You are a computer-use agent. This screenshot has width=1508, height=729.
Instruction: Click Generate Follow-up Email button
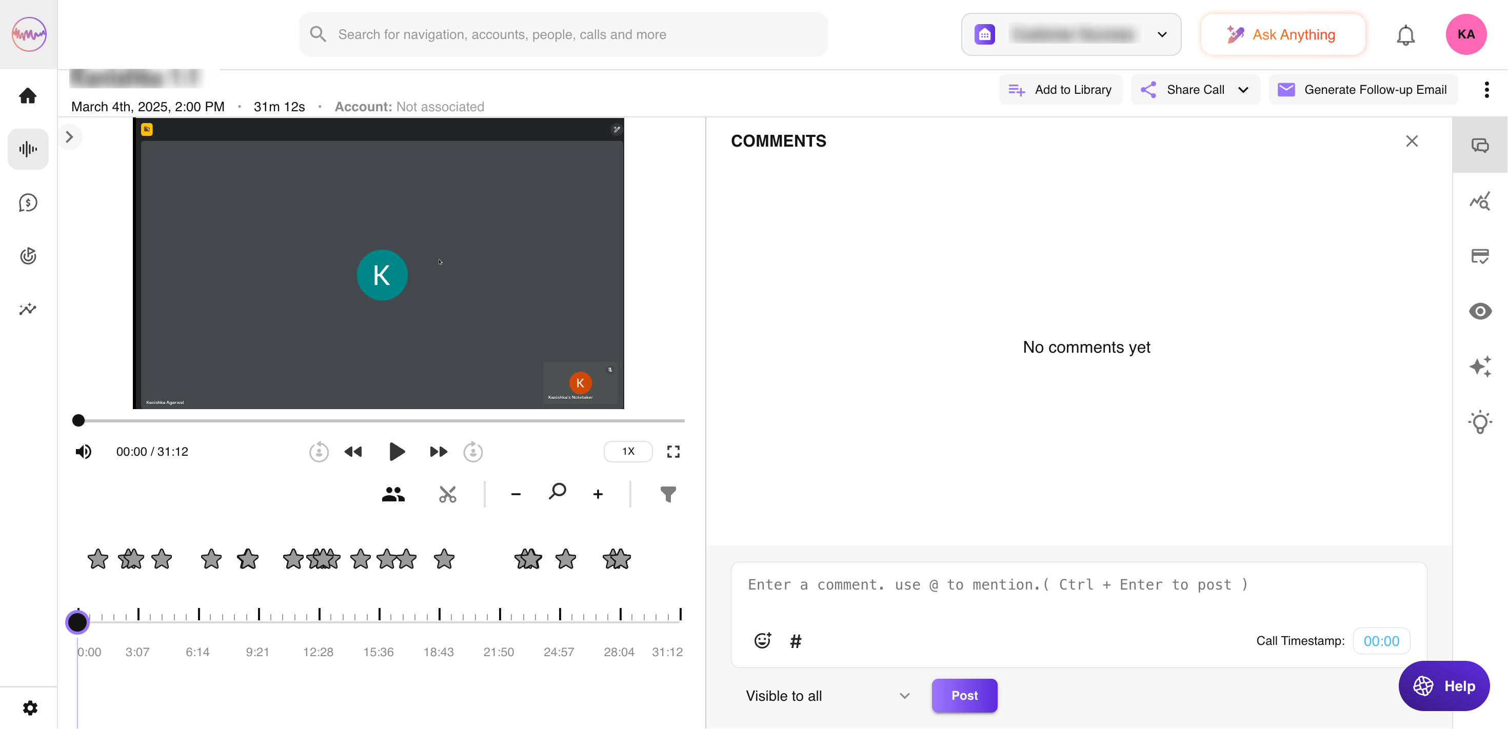click(x=1363, y=90)
